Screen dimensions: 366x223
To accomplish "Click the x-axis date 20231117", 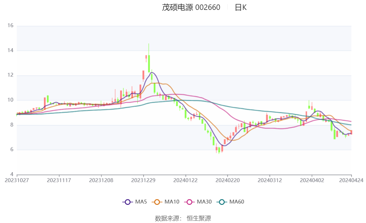I will (x=59, y=180).
